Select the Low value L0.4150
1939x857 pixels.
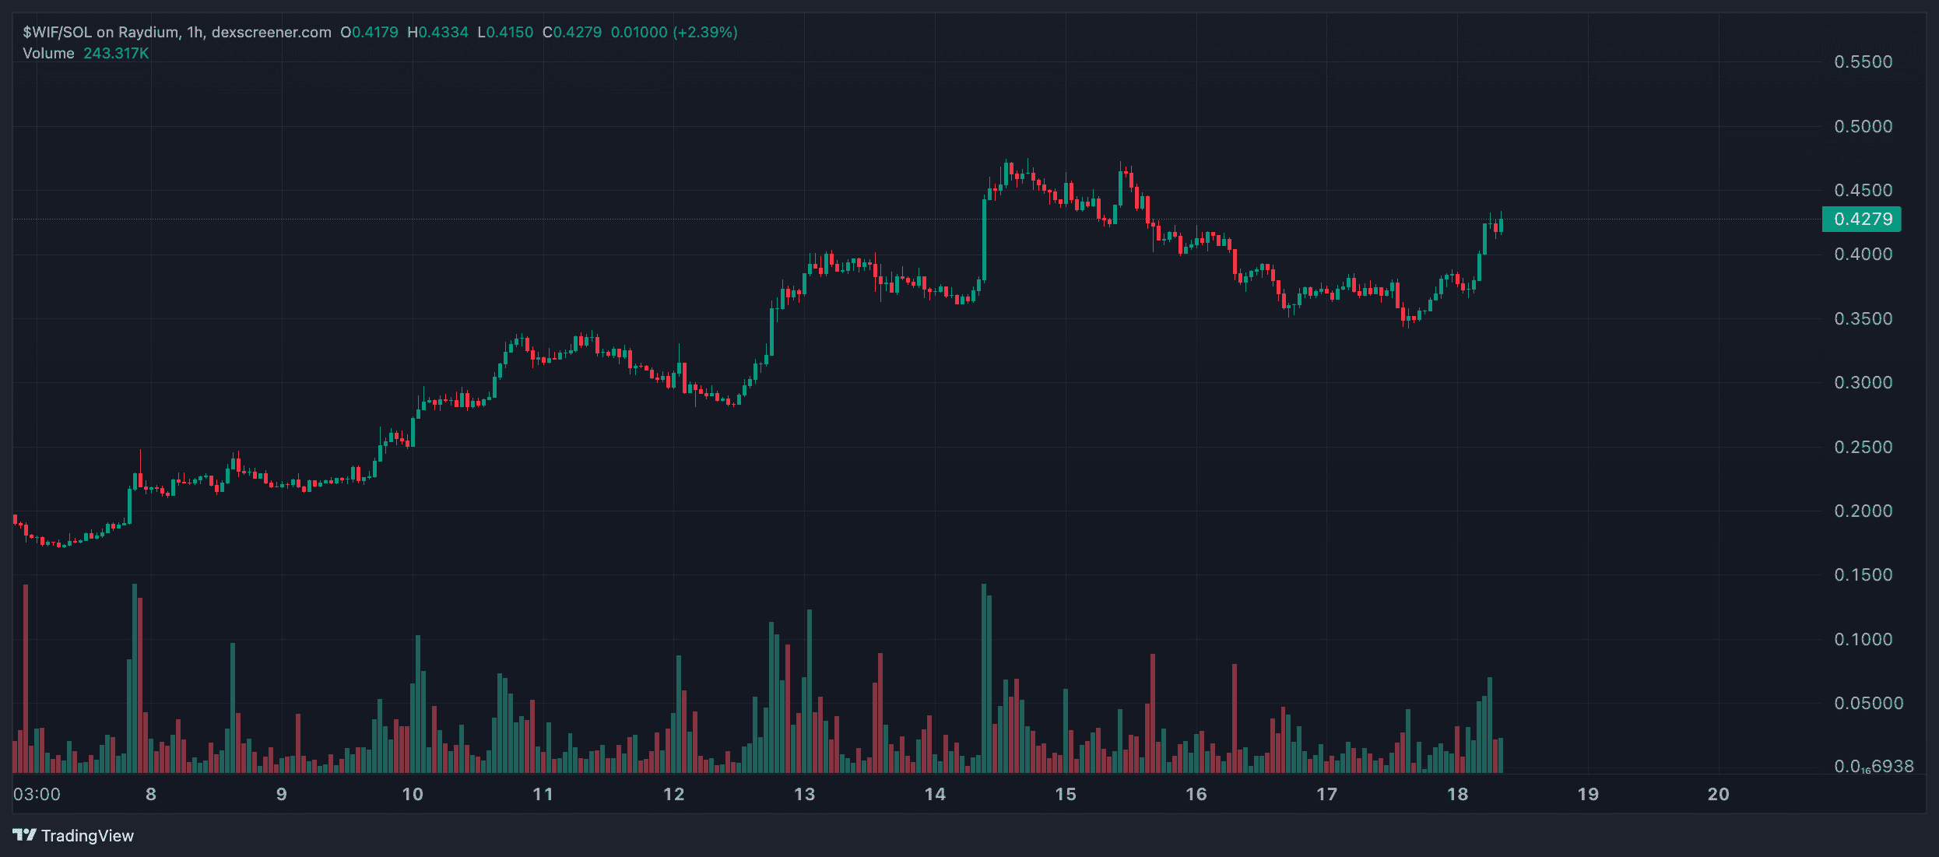[505, 32]
